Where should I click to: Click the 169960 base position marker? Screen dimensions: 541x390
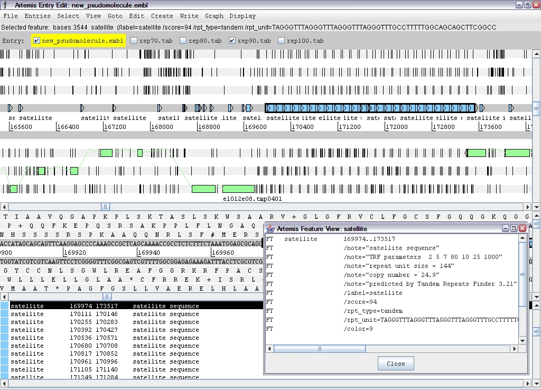tap(223, 252)
